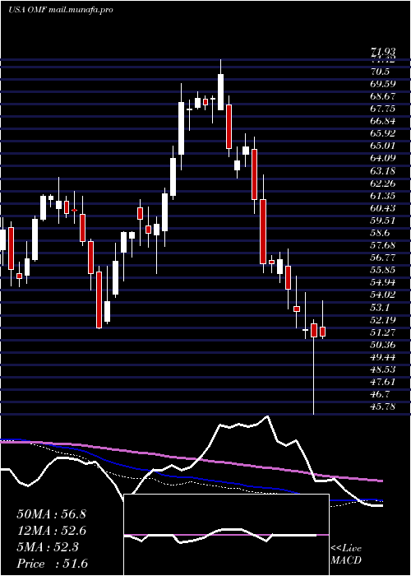Viewport: 411px width, 576px height.
Task: Click the 62.26 price axis label
Action: click(x=384, y=183)
